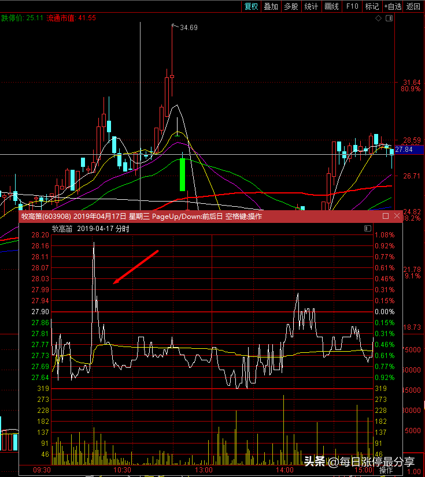Screen dimensions: 425x477
Task: Open F10 company information
Action: [x=352, y=6]
